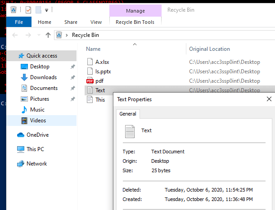Select the pdf file icon

point(90,81)
